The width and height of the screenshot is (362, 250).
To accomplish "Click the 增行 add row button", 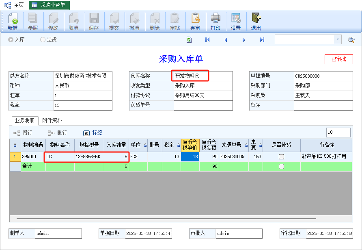I will pos(23,133).
